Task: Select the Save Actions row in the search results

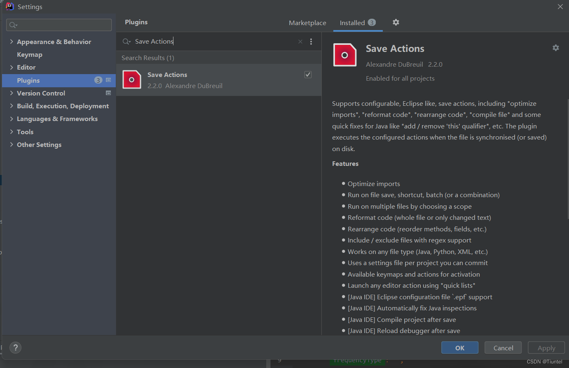Action: pos(219,80)
